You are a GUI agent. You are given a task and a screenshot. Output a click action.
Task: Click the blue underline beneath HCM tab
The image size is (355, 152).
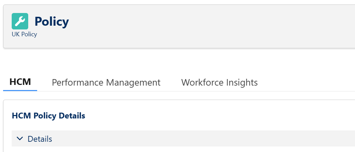(x=20, y=90)
